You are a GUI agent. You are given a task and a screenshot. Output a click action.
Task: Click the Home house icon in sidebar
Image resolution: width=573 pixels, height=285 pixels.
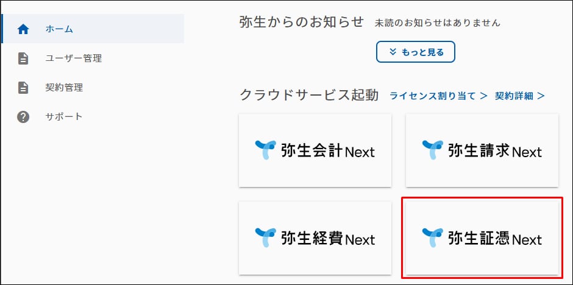pyautogui.click(x=23, y=29)
